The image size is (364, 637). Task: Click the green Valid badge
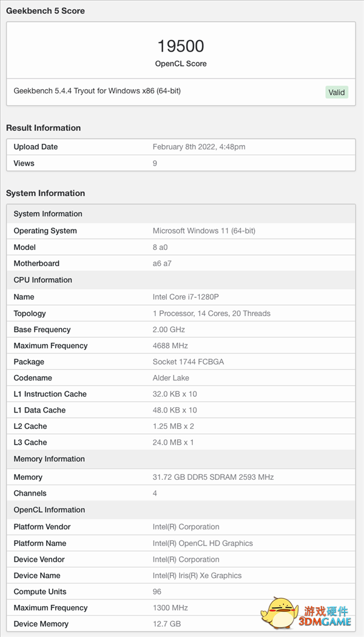click(x=337, y=92)
